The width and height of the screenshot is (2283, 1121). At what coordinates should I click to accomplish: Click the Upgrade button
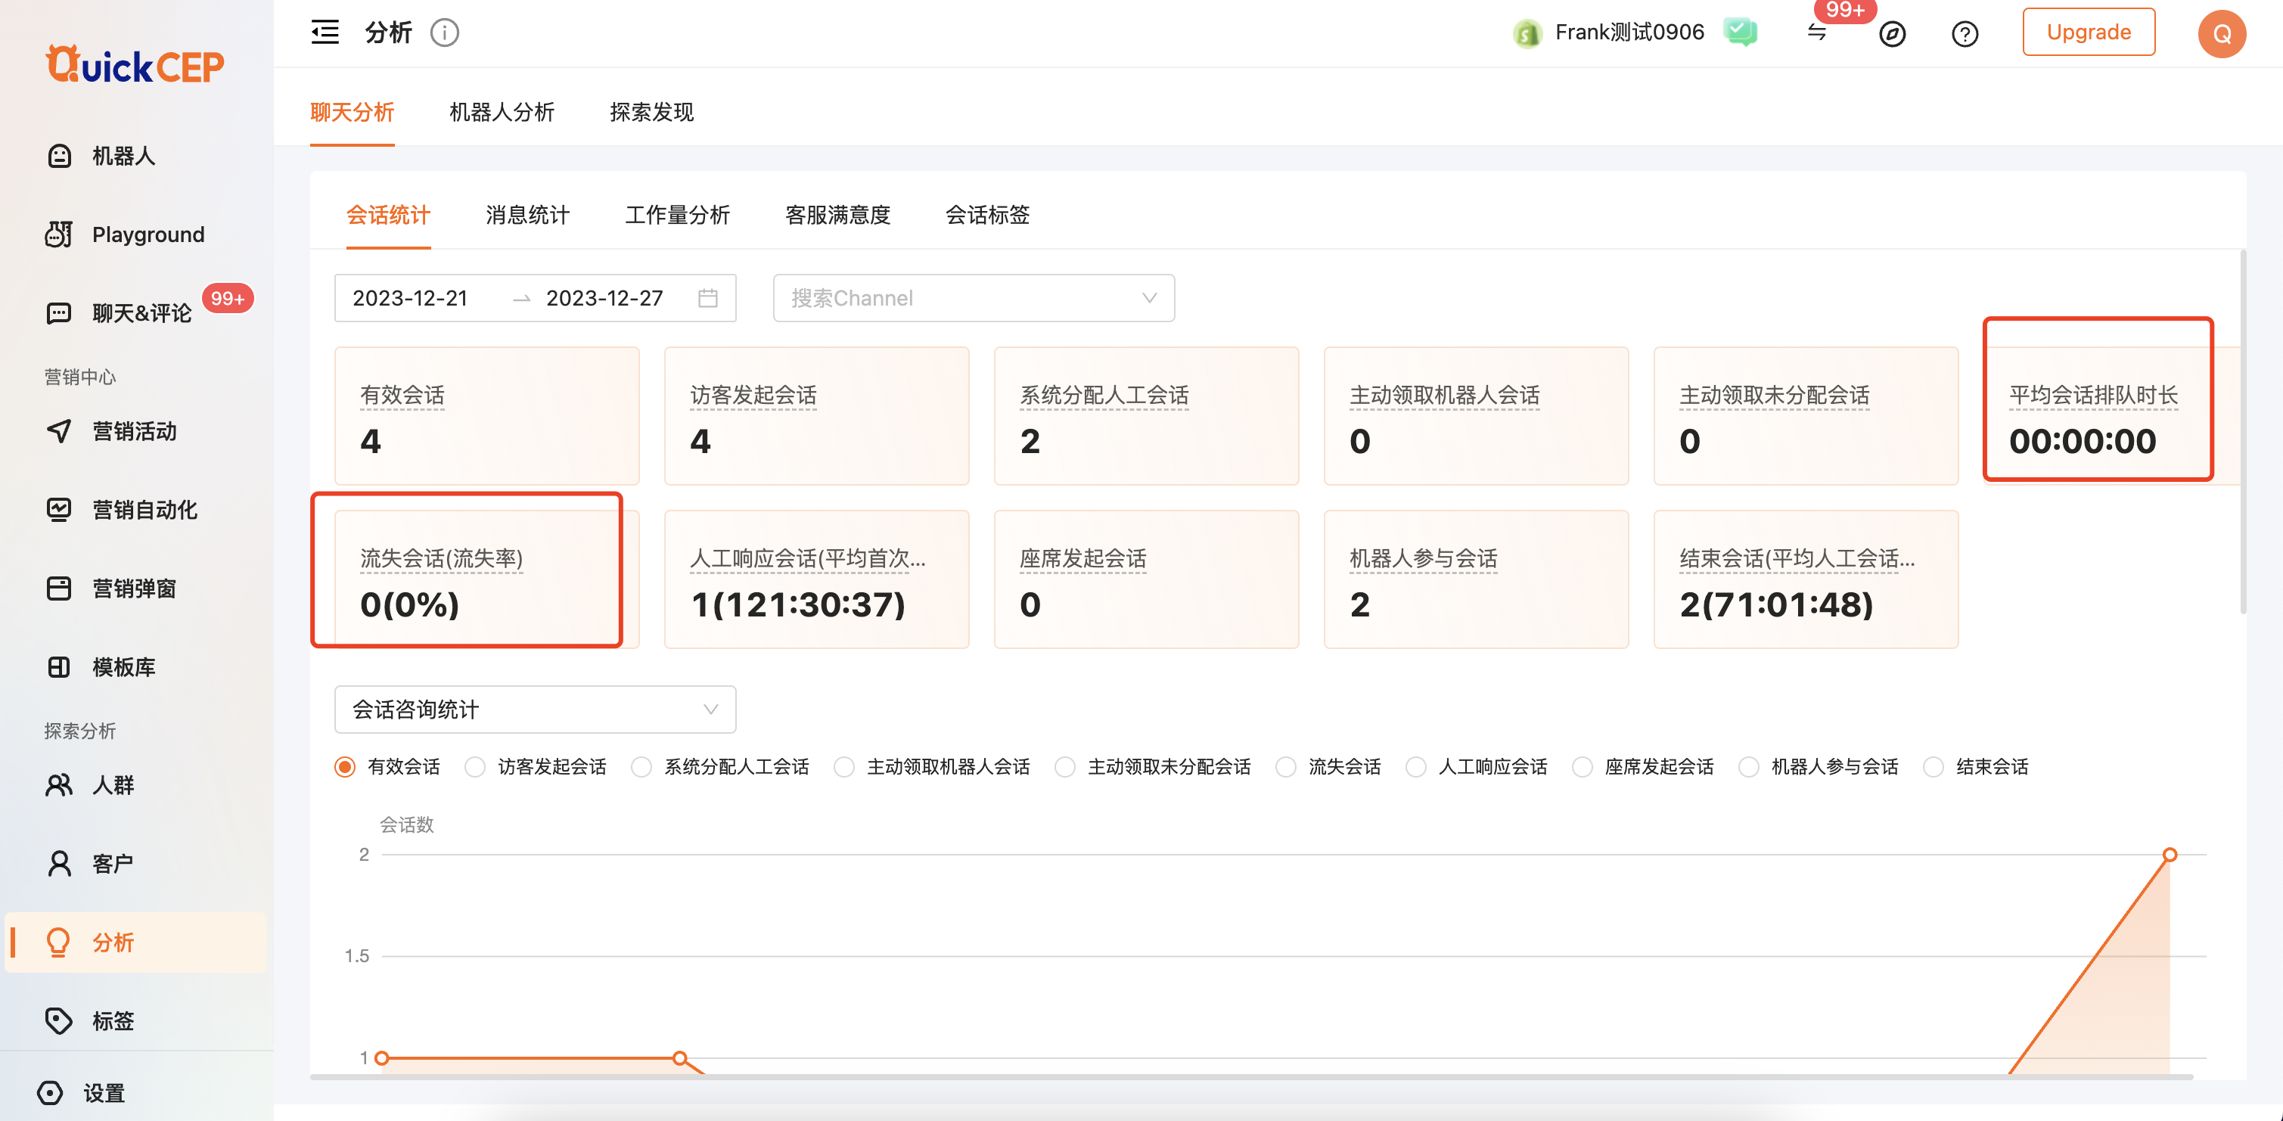[2088, 33]
